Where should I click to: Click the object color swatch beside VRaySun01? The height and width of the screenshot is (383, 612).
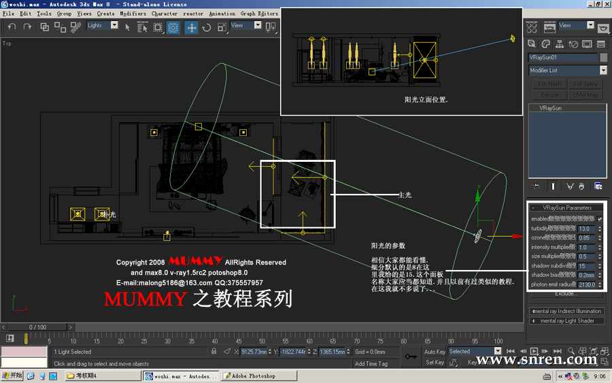coord(603,58)
